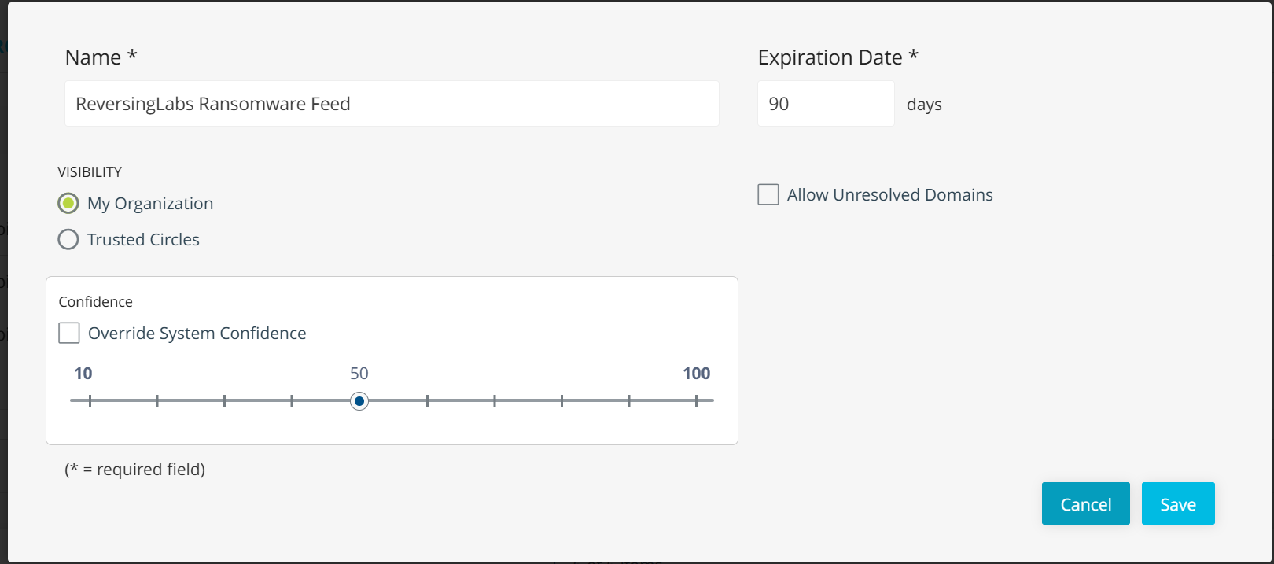
Task: Click the Confidence panel header
Action: point(96,301)
